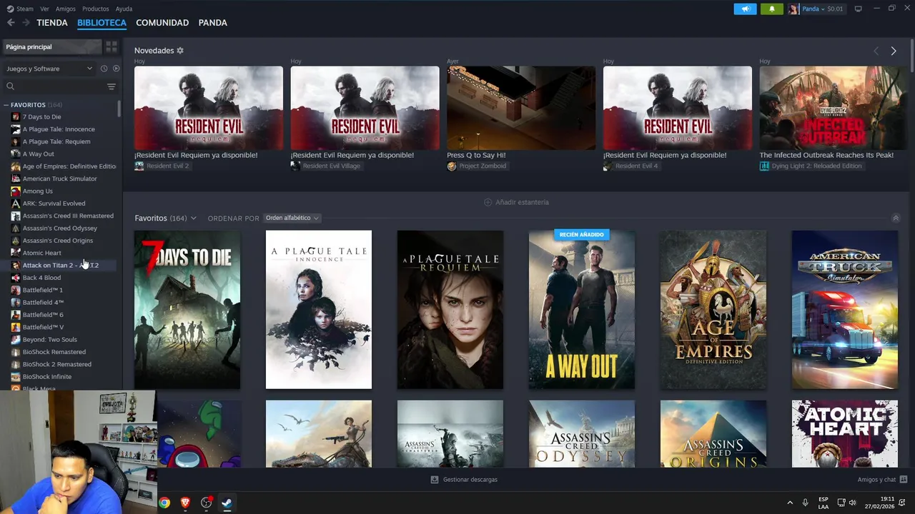Show next Novedades items arrow
Image resolution: width=915 pixels, height=514 pixels.
(894, 51)
